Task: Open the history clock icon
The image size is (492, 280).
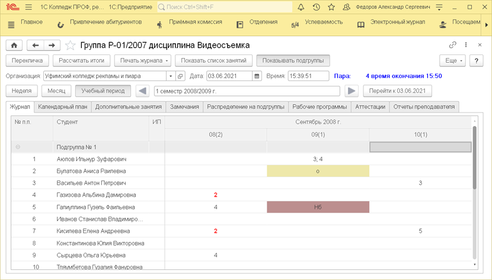Action: [317, 7]
